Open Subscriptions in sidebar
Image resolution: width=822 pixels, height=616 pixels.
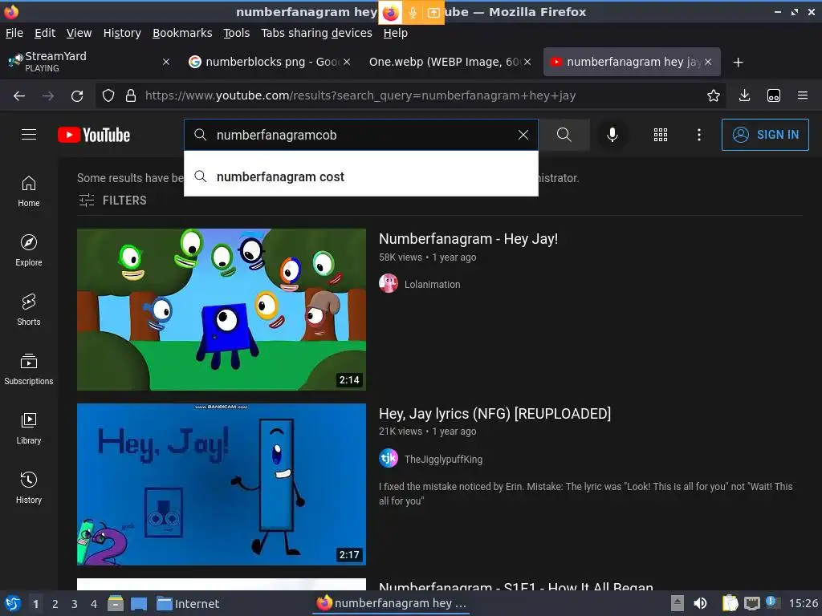point(29,369)
